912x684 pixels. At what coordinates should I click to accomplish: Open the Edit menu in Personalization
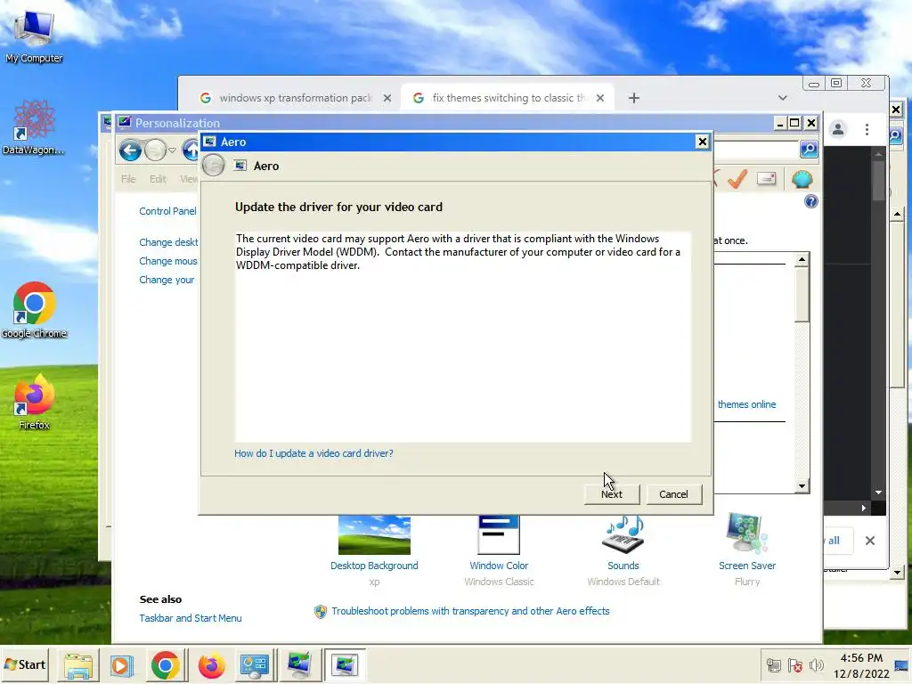(158, 179)
